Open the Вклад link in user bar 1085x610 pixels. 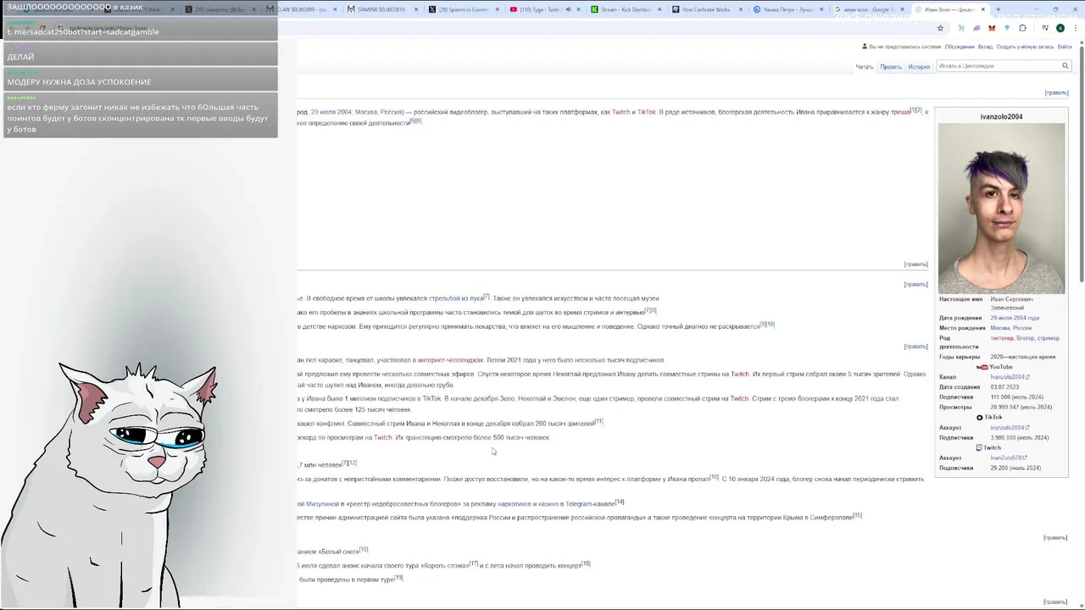(x=985, y=47)
